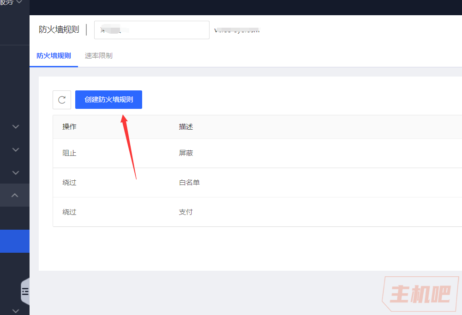Click the refresh icon beside the create button
Viewport: 462px width, 315px height.
[x=62, y=100]
